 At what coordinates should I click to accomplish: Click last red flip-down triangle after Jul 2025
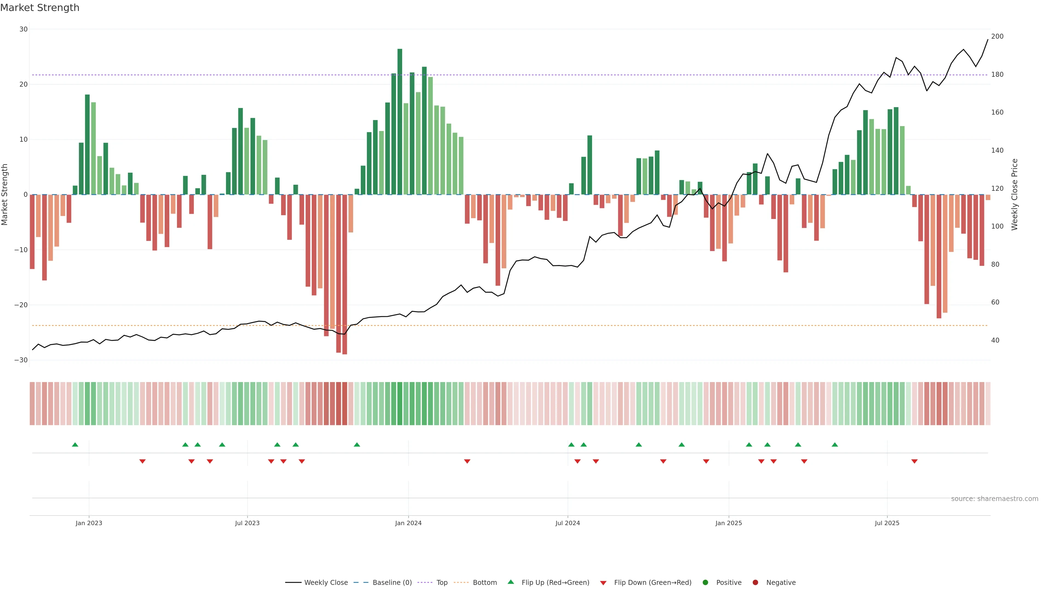pyautogui.click(x=914, y=461)
